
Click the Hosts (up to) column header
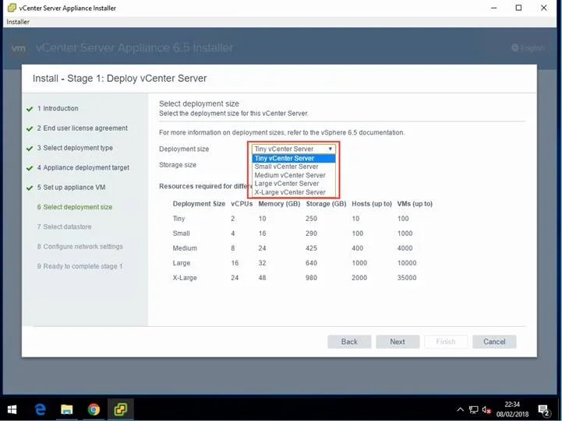(x=372, y=204)
